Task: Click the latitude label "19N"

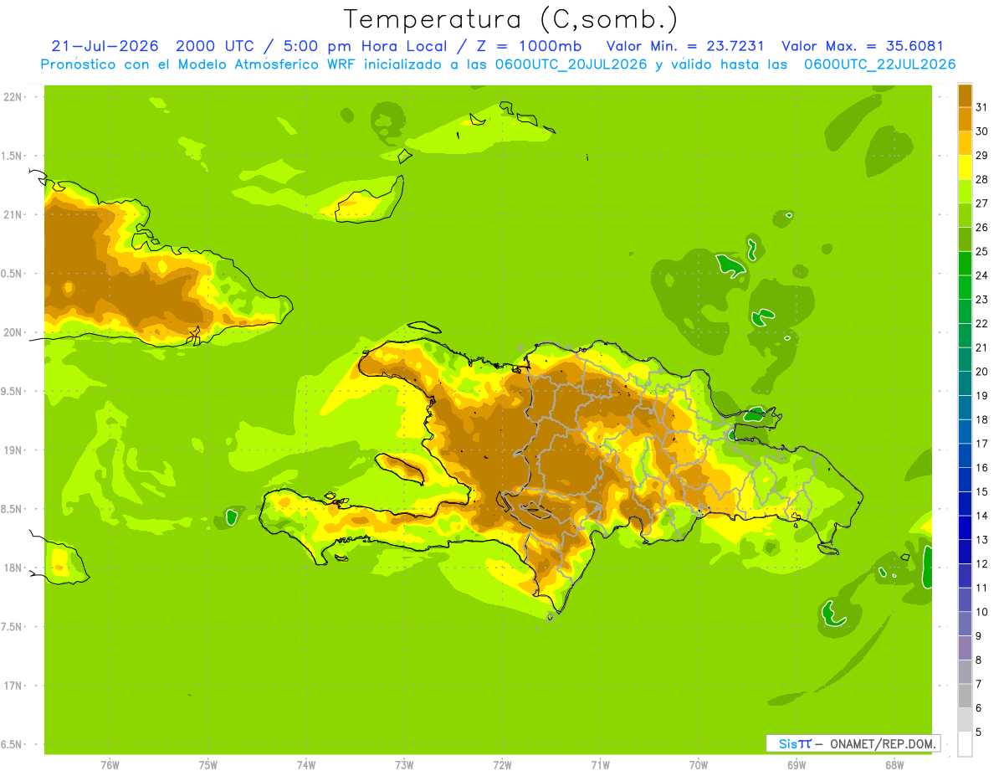Action: (13, 450)
